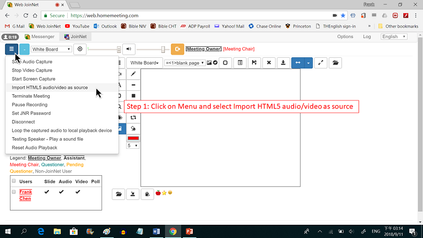The image size is (423, 238).
Task: Switch to the Messenger tab
Action: point(39,37)
